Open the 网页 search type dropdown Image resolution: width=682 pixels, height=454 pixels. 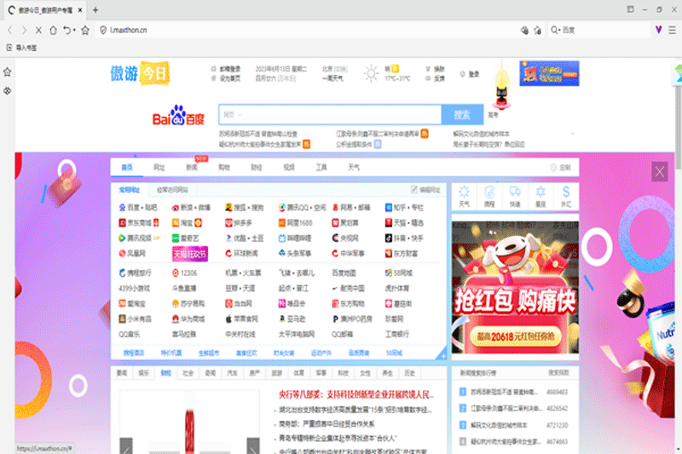[x=232, y=115]
